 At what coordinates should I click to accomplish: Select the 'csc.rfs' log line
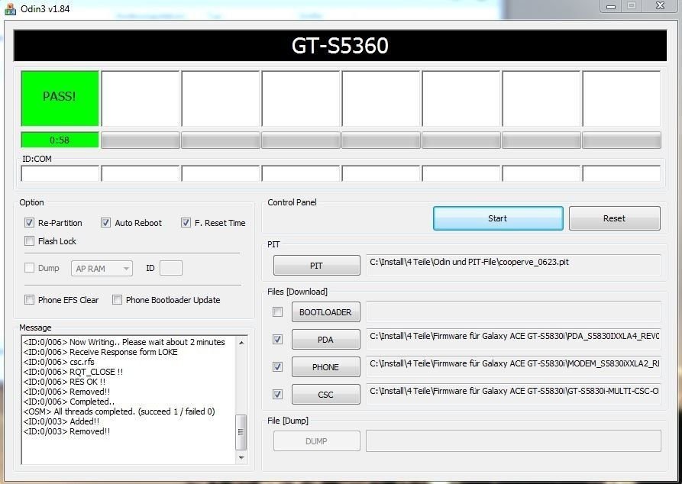tap(59, 362)
